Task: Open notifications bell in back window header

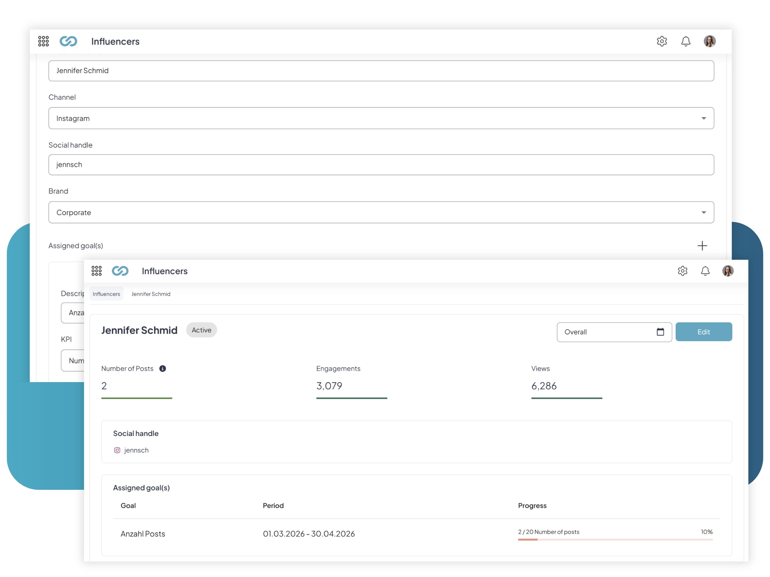Action: click(685, 41)
